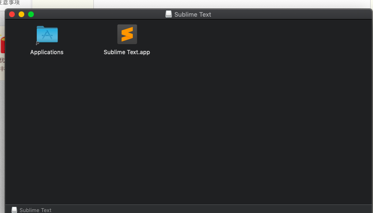Select the Sublime Text.app icon

[127, 34]
